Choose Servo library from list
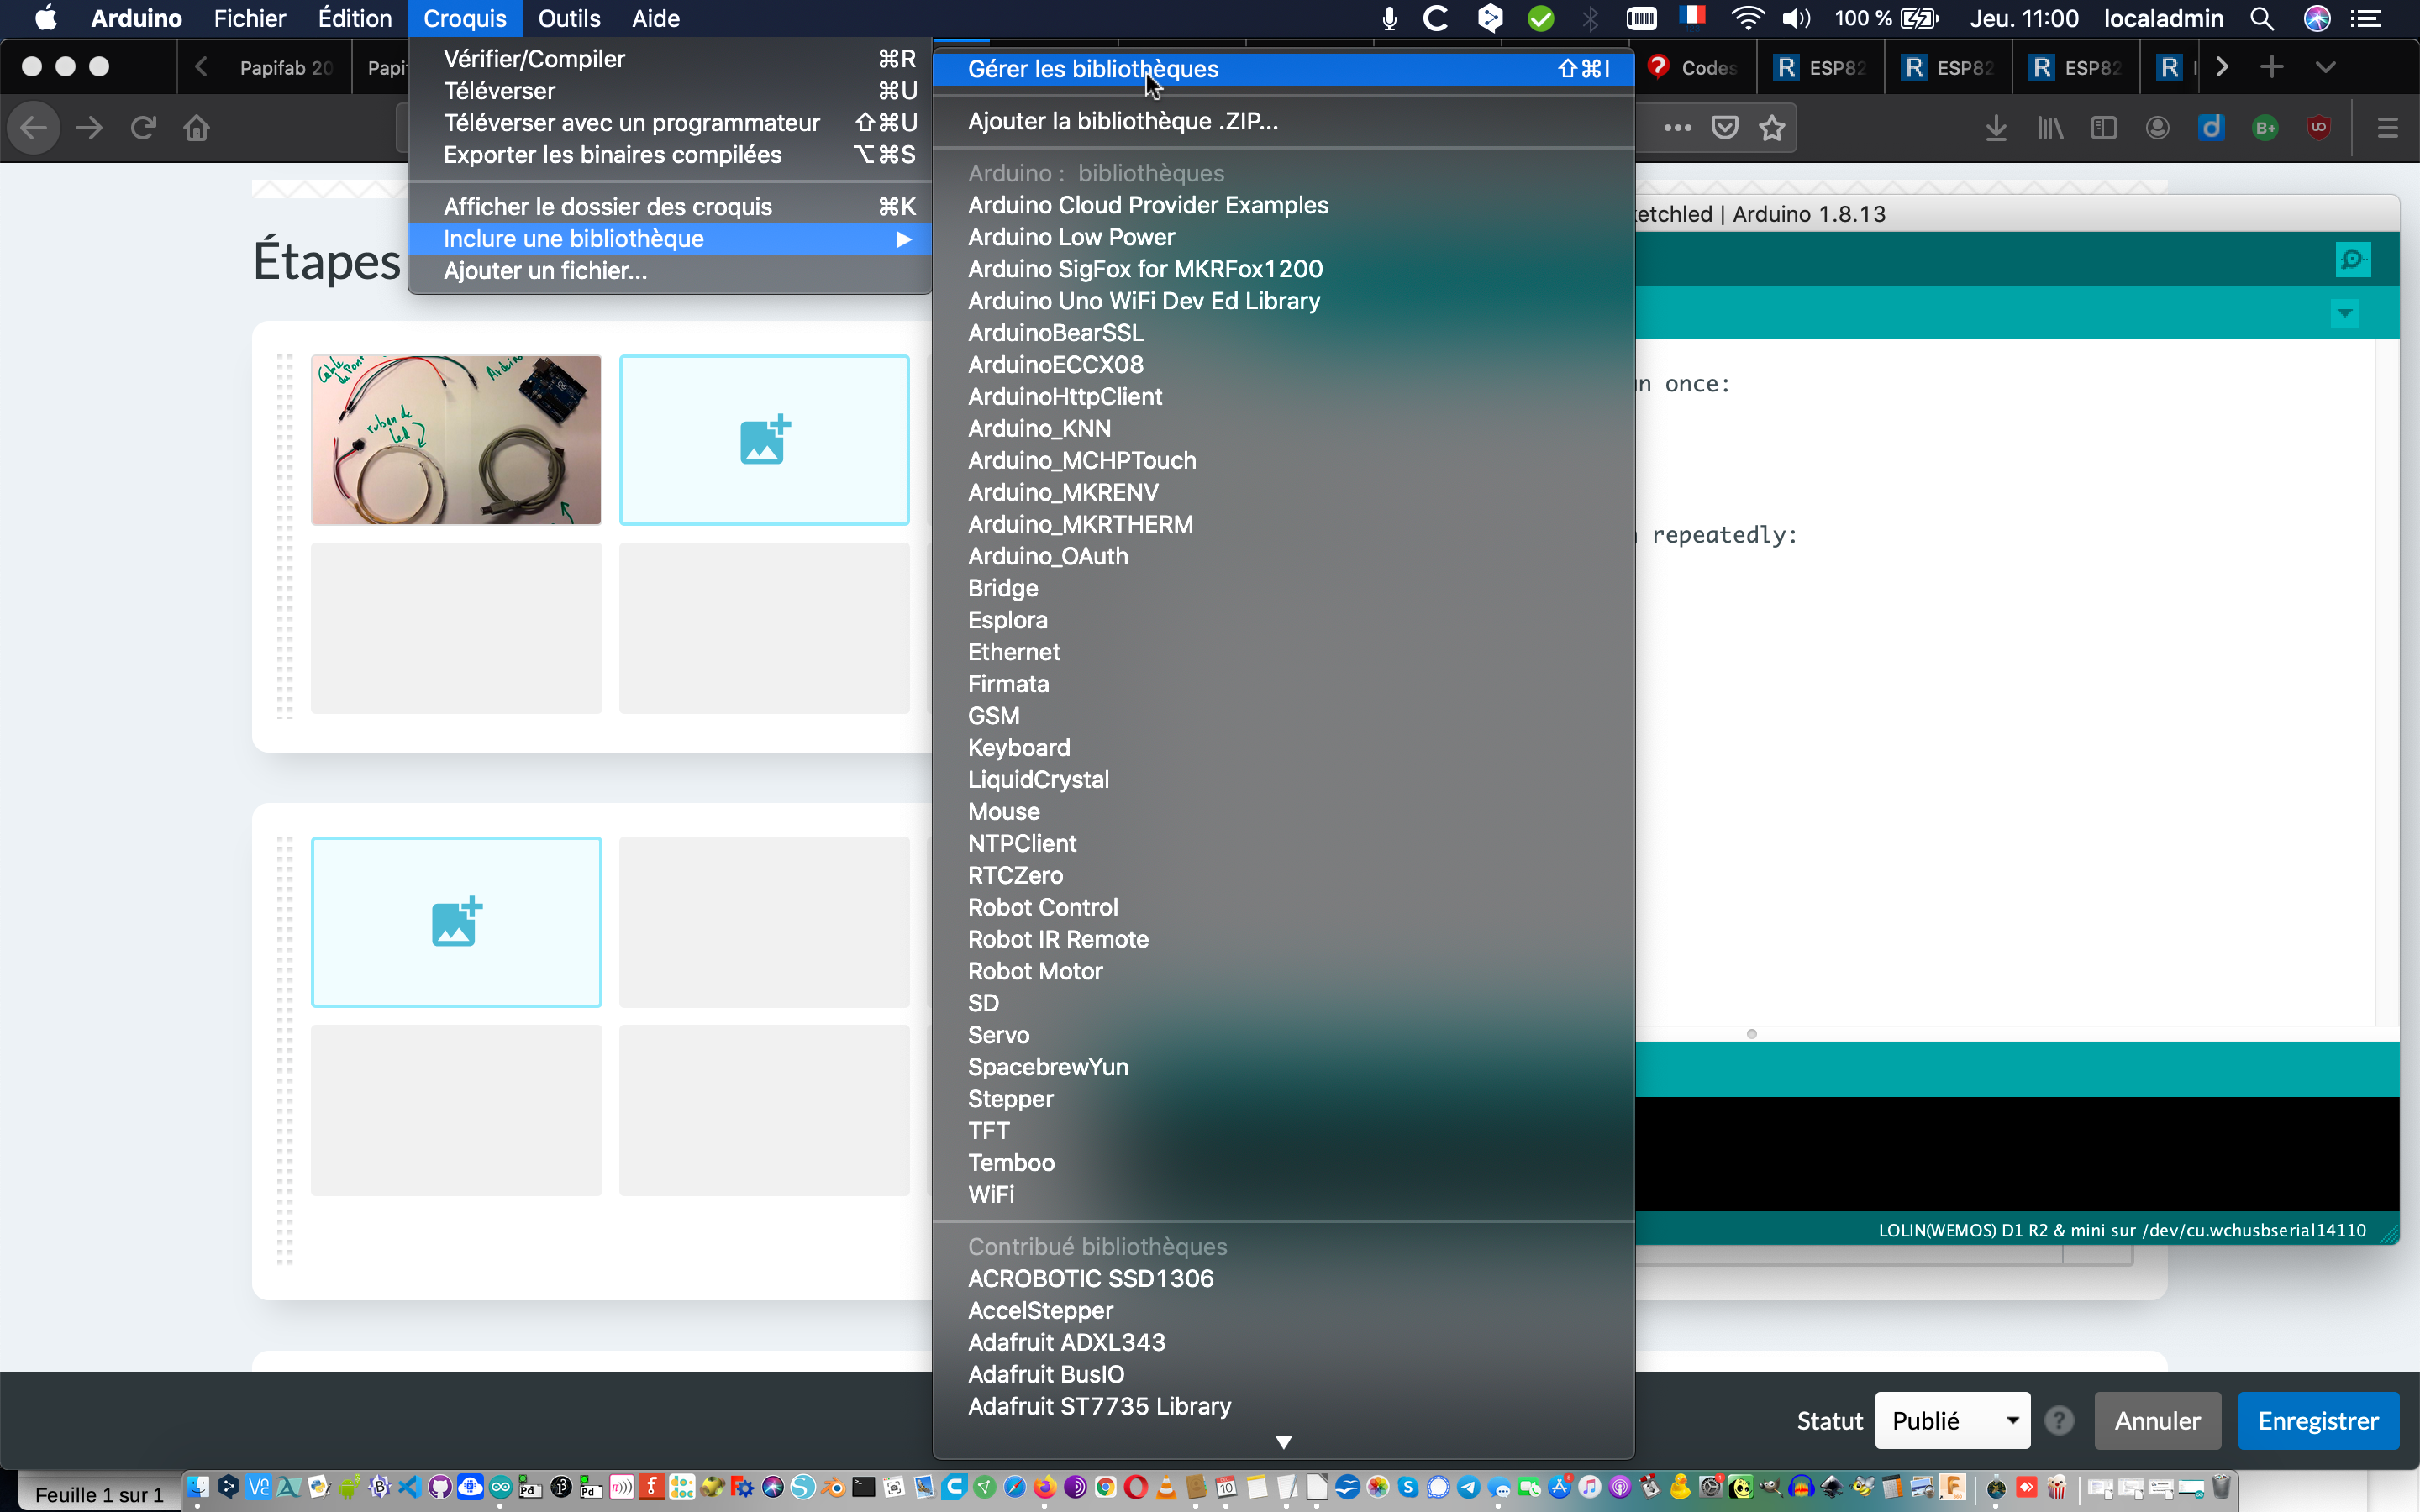The image size is (2420, 1512). (x=998, y=1035)
